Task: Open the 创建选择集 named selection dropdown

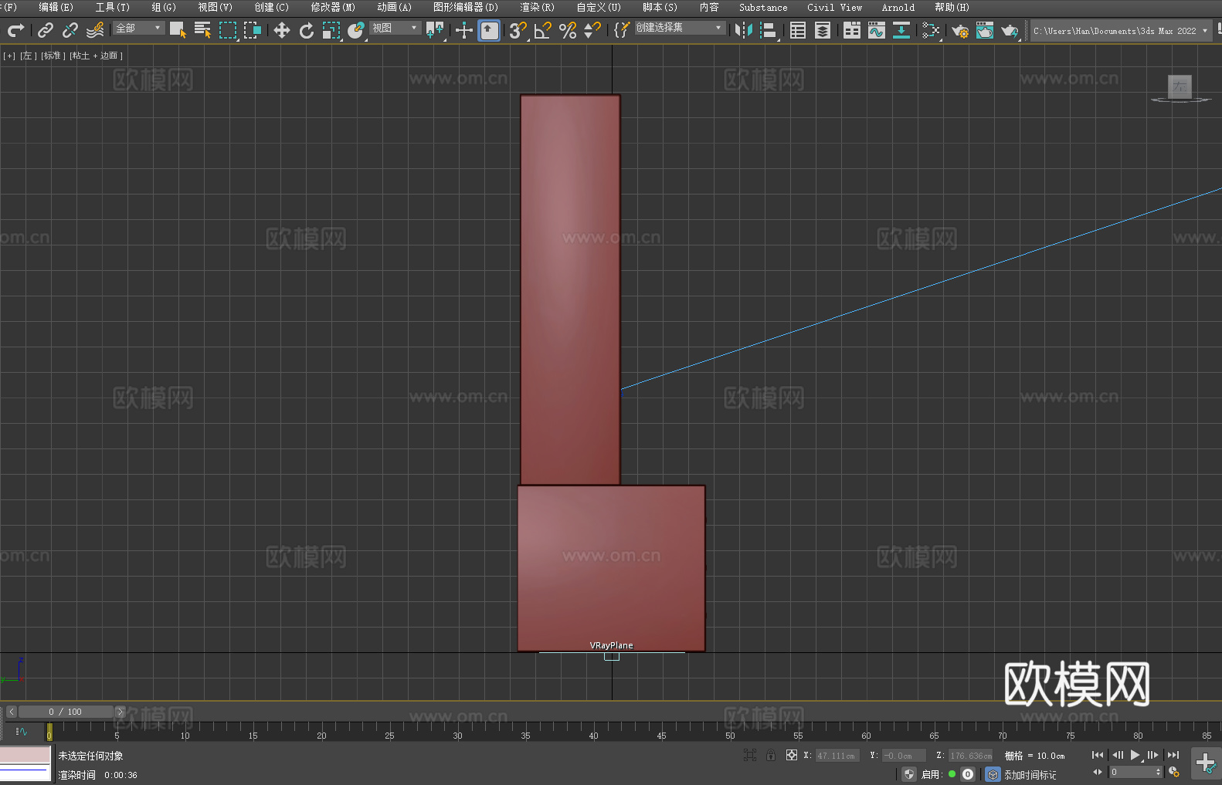Action: click(680, 28)
